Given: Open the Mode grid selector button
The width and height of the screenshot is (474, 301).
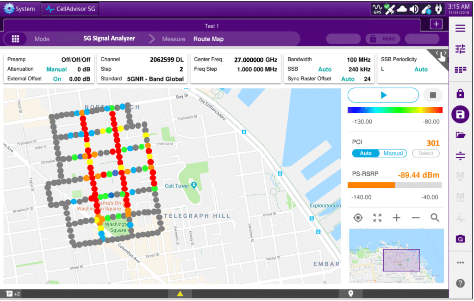Looking at the screenshot, I should (15, 39).
